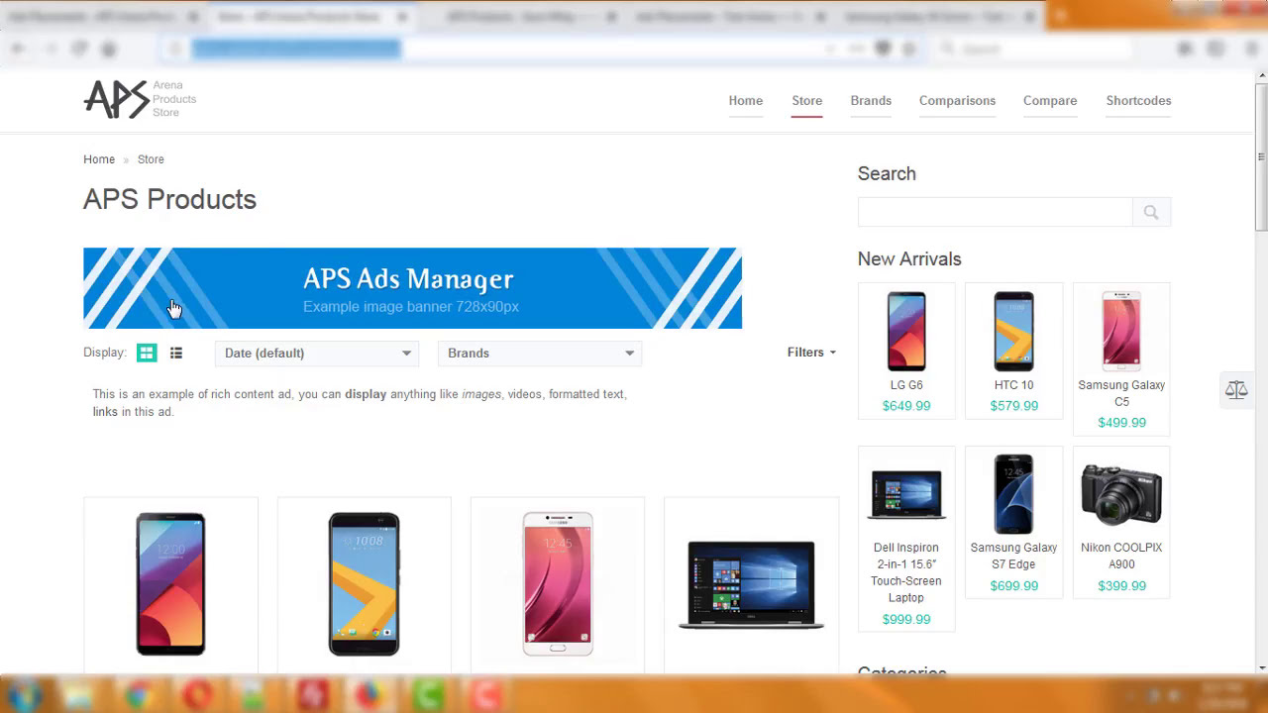1268x713 pixels.
Task: Open the floating compare products icon
Action: coord(1235,389)
